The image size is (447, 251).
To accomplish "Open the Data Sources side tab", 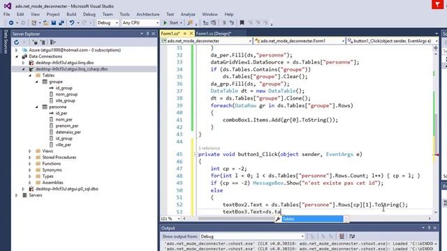I will (6, 42).
